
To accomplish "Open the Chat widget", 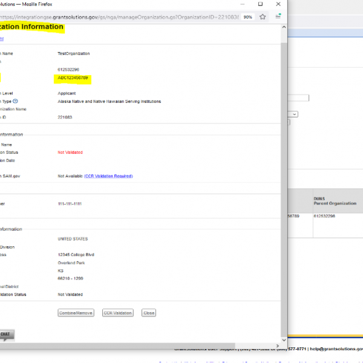I will pos(6,335).
